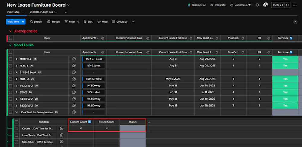The image size is (302, 147).
Task: Select the Main table tab
Action: 13,12
